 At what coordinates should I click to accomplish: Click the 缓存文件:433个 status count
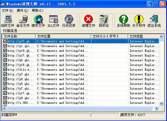133,115
